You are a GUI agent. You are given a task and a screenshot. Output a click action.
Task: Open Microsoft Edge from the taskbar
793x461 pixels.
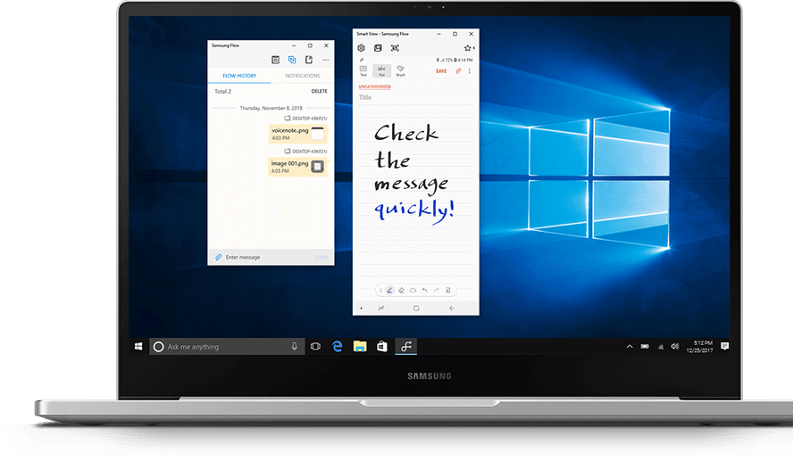(338, 346)
